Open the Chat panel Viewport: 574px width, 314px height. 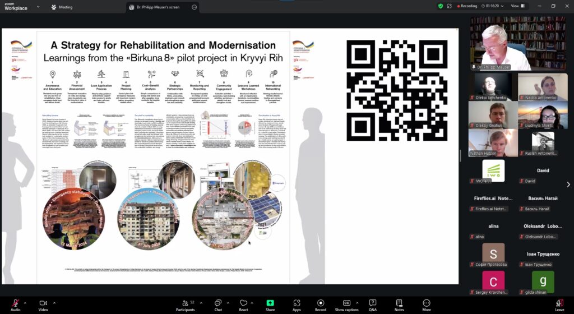(217, 303)
